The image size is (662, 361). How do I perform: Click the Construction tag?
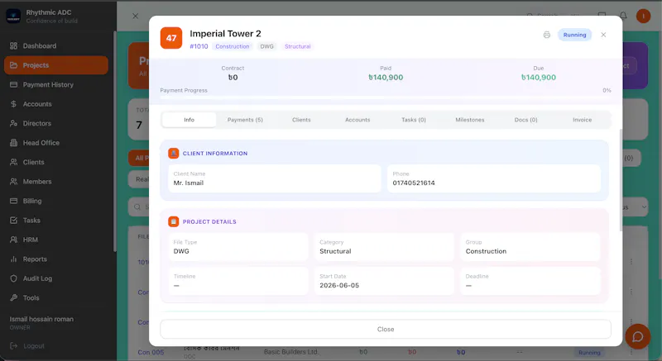(233, 46)
